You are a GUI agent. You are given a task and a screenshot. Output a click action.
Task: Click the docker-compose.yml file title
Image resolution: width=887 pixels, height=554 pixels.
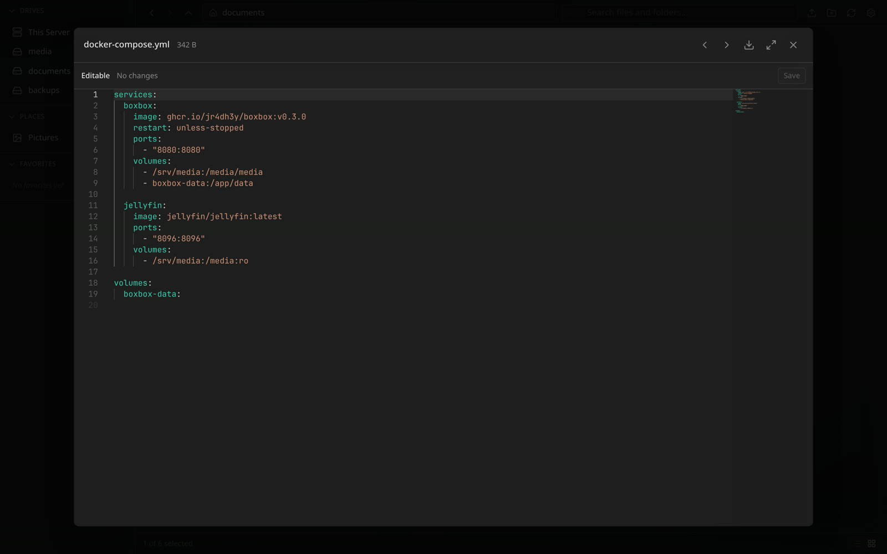[x=126, y=44]
